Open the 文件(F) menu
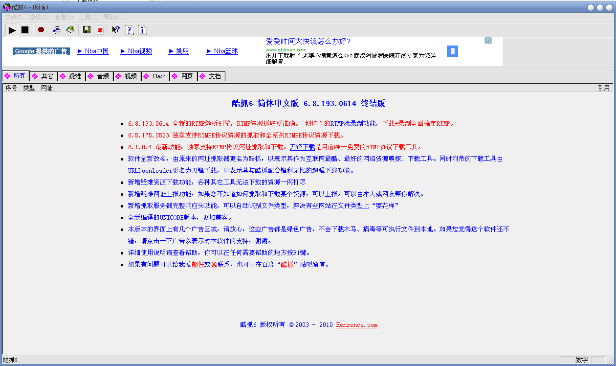Screen dimensions: 616x366 point(14,17)
